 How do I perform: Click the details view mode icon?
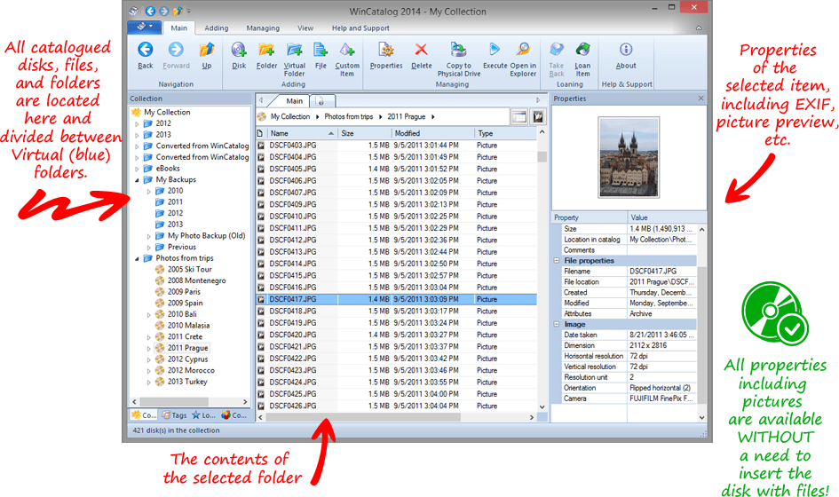pos(519,116)
